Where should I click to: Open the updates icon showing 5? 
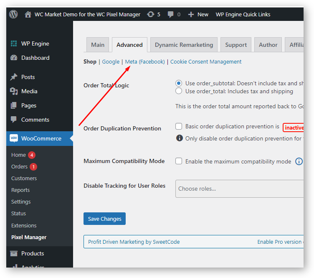[151, 15]
